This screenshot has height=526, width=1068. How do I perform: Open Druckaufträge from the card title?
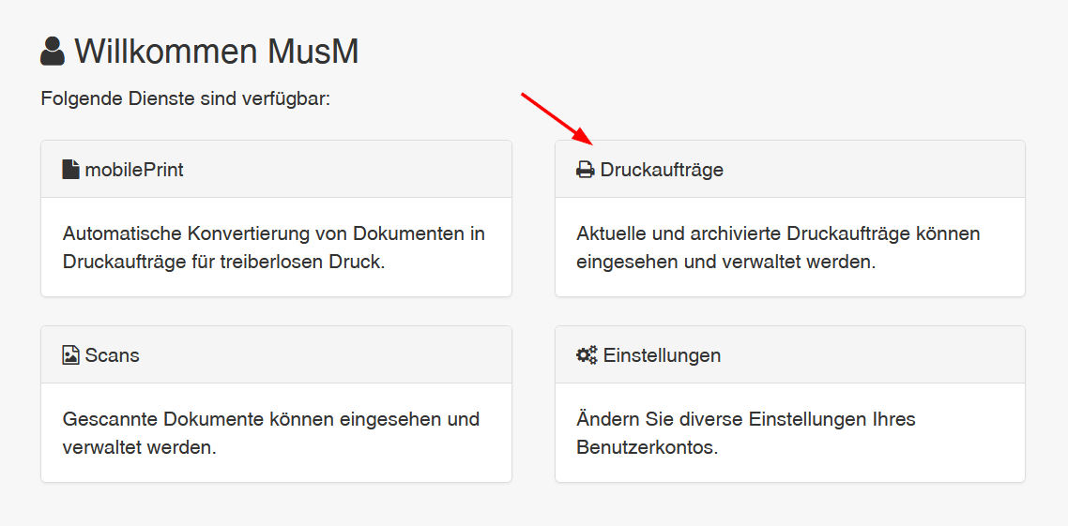tap(662, 170)
